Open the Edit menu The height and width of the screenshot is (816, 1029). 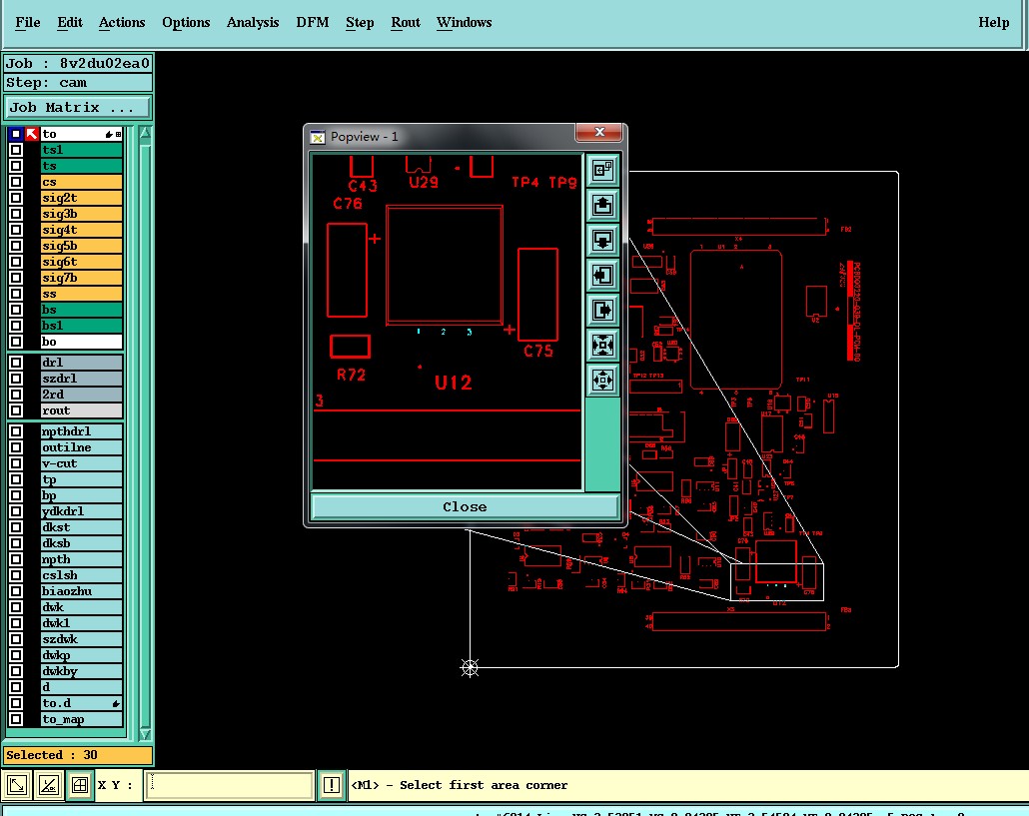click(70, 22)
